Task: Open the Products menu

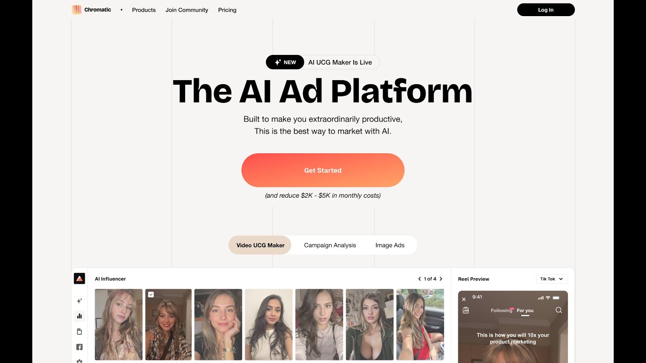Action: tap(144, 10)
